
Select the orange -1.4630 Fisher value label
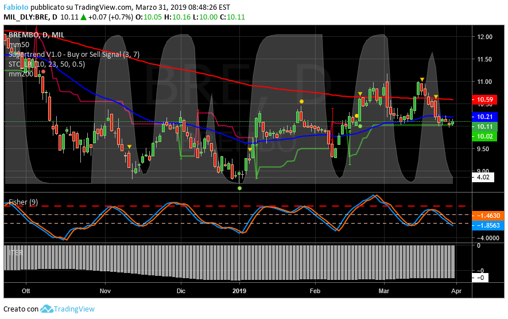pos(488,216)
